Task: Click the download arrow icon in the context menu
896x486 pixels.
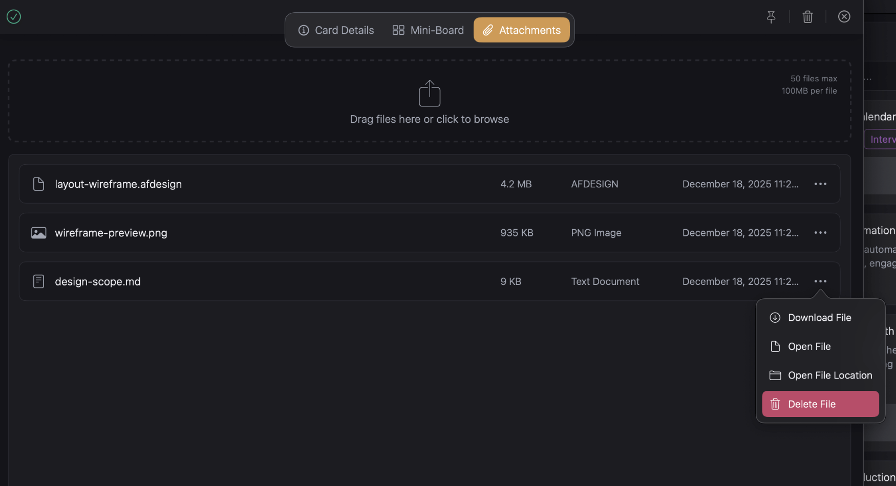Action: coord(776,317)
